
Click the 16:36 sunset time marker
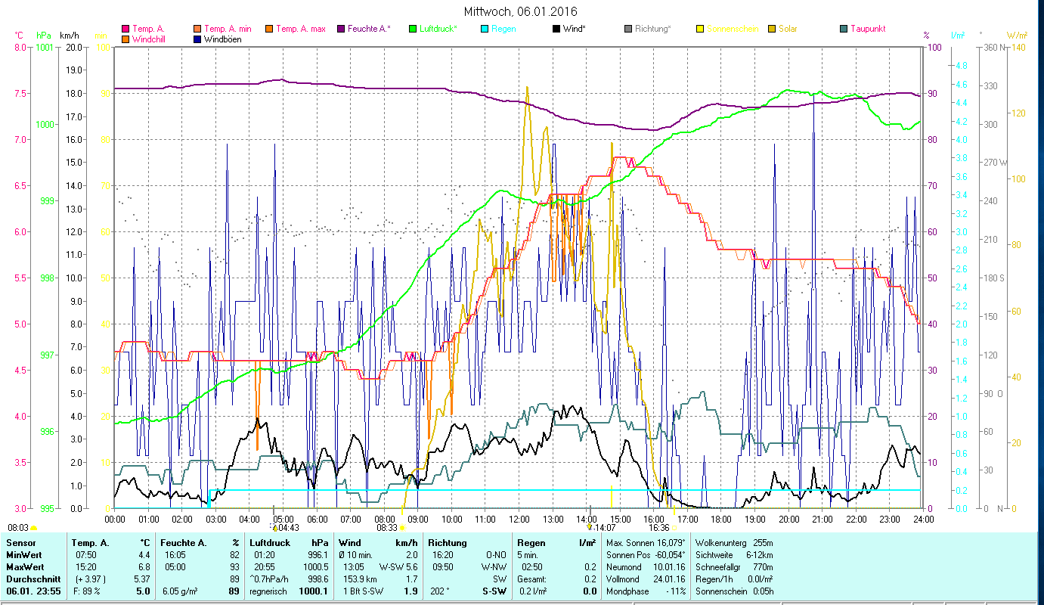click(x=658, y=528)
